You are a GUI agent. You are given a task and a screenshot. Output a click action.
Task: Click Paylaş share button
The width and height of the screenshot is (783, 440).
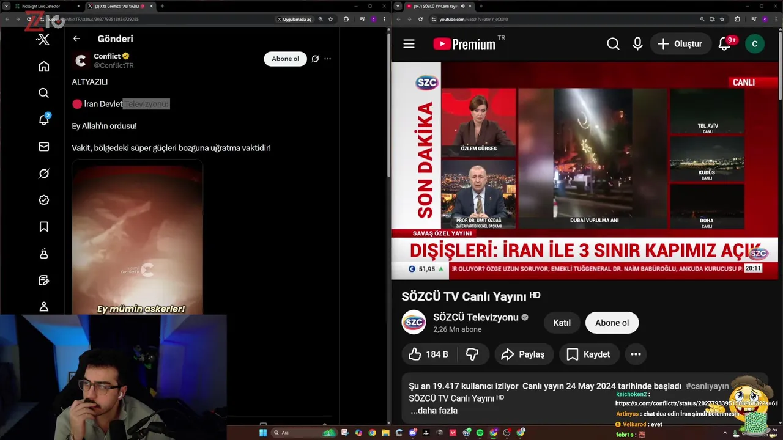523,354
